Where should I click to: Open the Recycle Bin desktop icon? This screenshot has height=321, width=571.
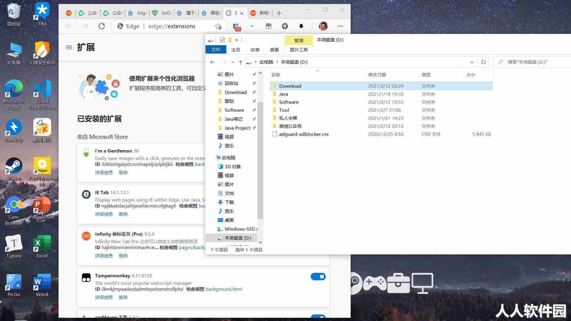point(14,14)
